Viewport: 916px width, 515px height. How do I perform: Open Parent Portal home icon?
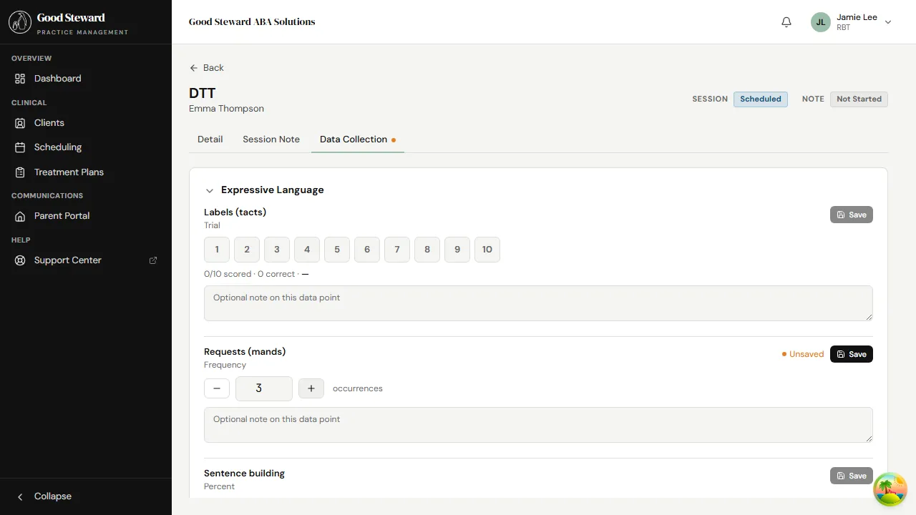click(20, 216)
